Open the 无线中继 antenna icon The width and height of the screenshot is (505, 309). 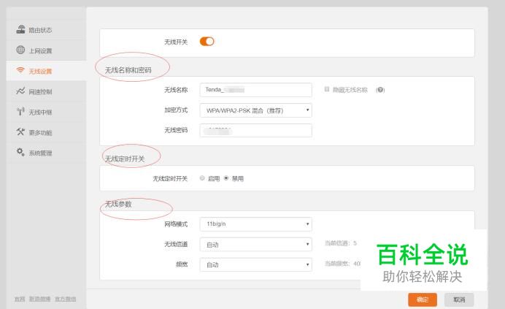tap(20, 112)
